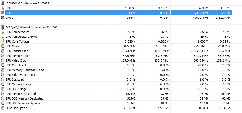Click the fan icon beside the highlighted CPU row
The width and height of the screenshot is (242, 113).
3,13
